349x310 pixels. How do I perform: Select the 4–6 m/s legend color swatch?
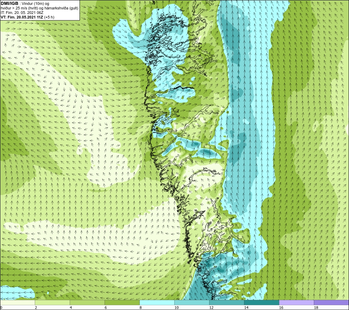pos(87,302)
